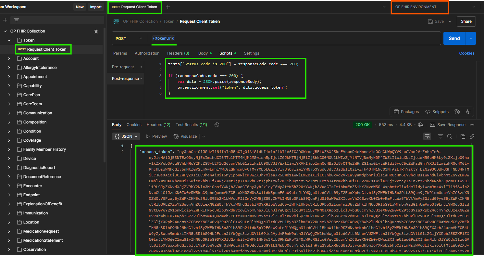Click the filter icon in sidebar search
The height and width of the screenshot is (256, 484).
pyautogui.click(x=17, y=20)
